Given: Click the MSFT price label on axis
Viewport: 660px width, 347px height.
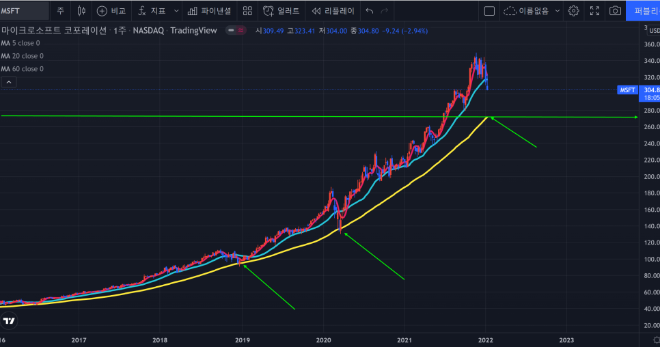Looking at the screenshot, I should click(627, 90).
